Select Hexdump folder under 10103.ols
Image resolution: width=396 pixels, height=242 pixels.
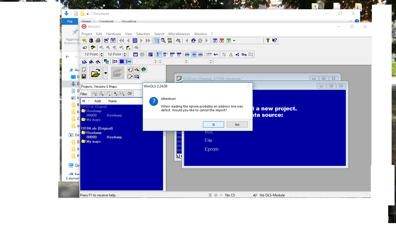[x=94, y=111]
